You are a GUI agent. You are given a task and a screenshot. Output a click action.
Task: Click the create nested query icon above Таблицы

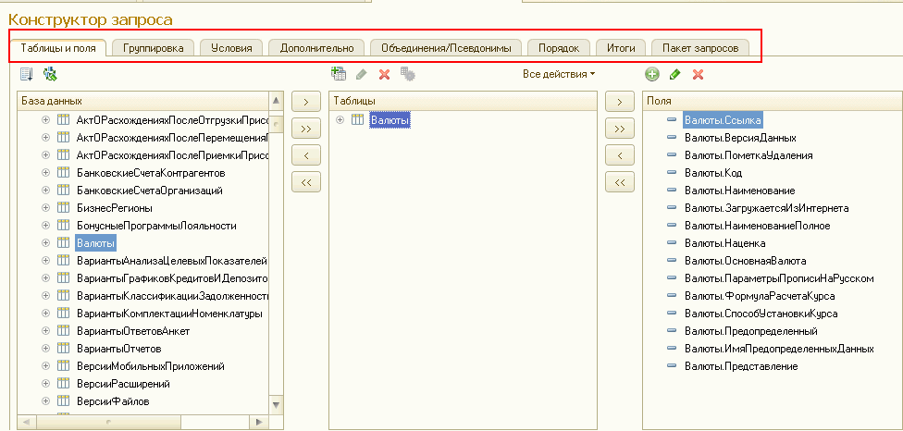pyautogui.click(x=339, y=74)
